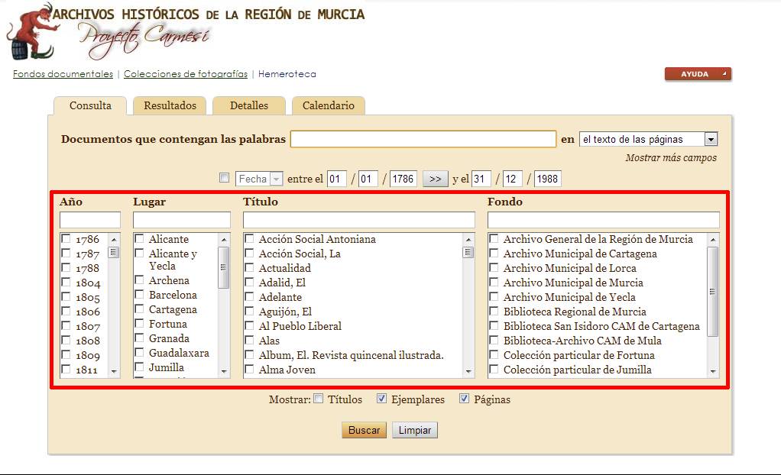Switch to the Detalles tab
The width and height of the screenshot is (781, 475).
pos(249,105)
